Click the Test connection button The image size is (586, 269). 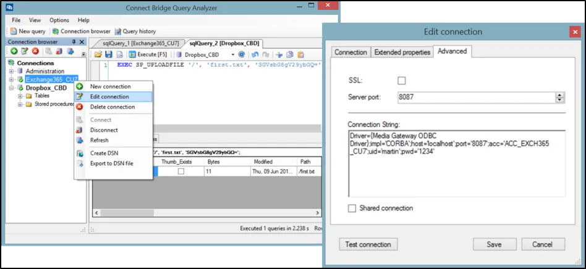[368, 245]
